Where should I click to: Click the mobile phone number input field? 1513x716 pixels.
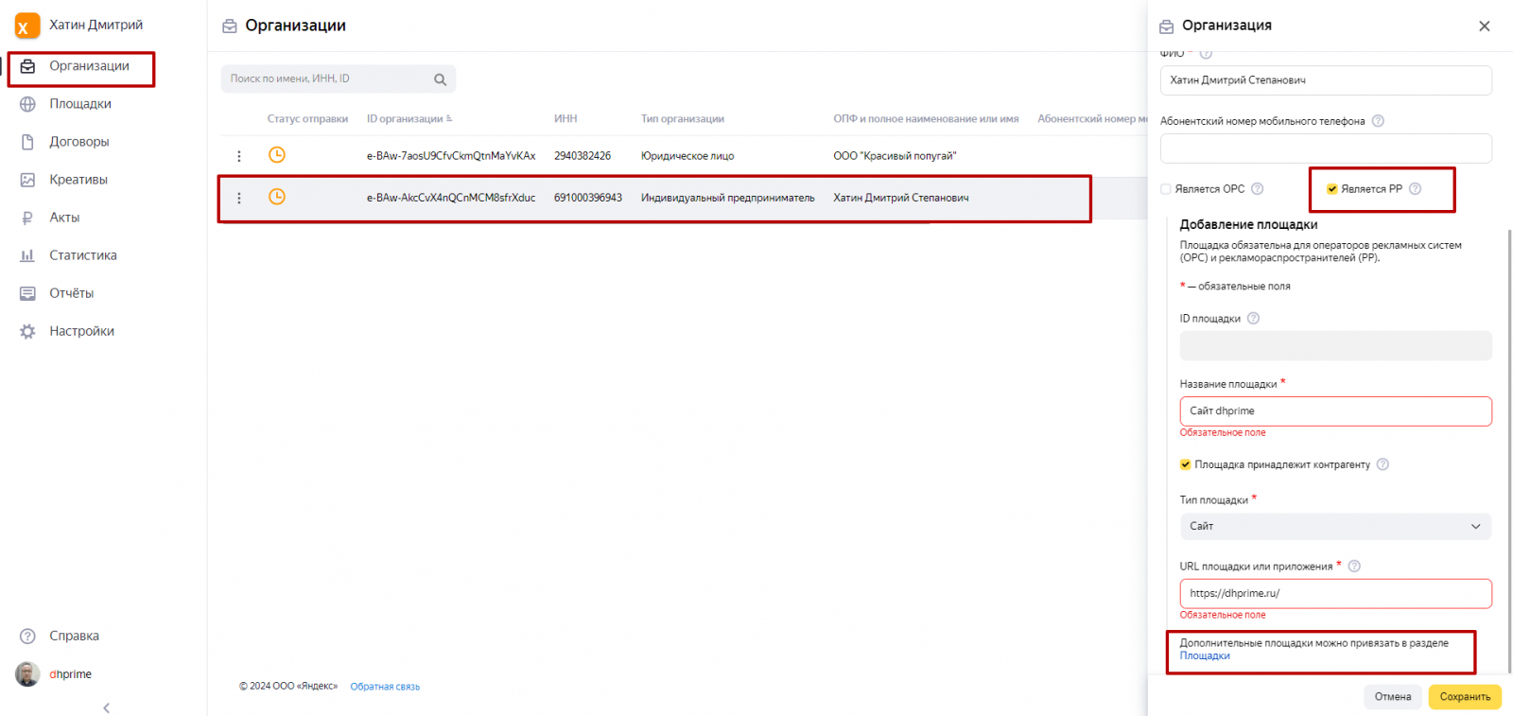point(1326,148)
